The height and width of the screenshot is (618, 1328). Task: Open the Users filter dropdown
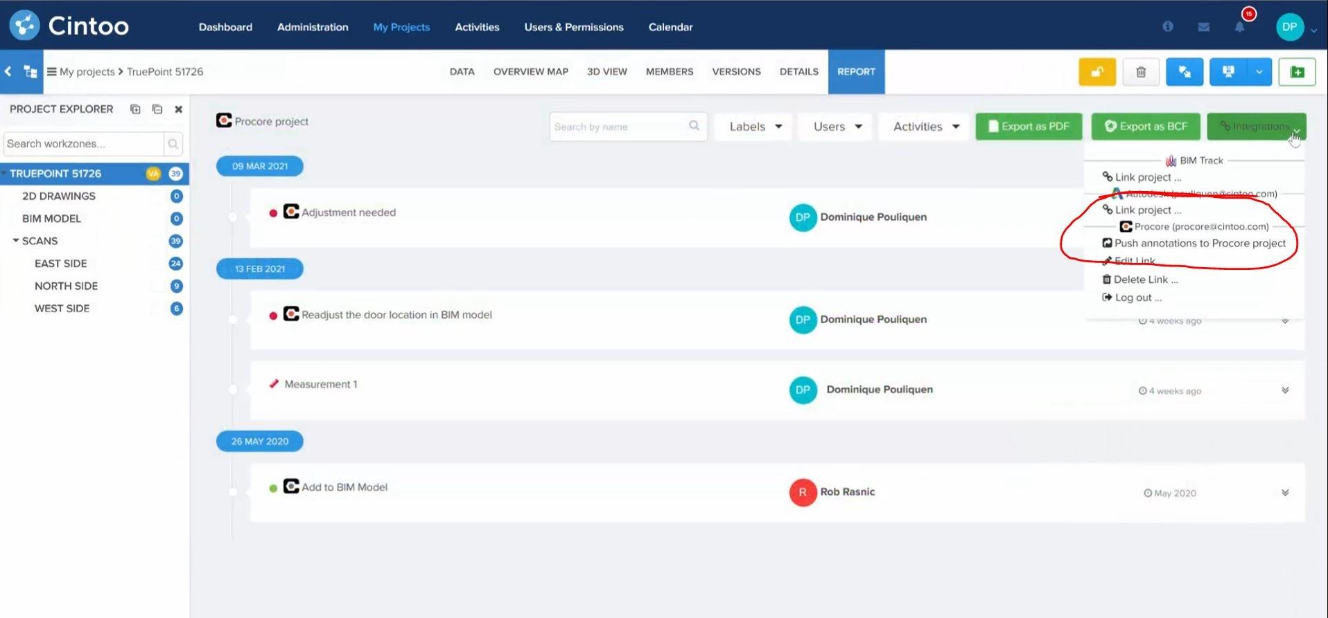click(x=837, y=127)
